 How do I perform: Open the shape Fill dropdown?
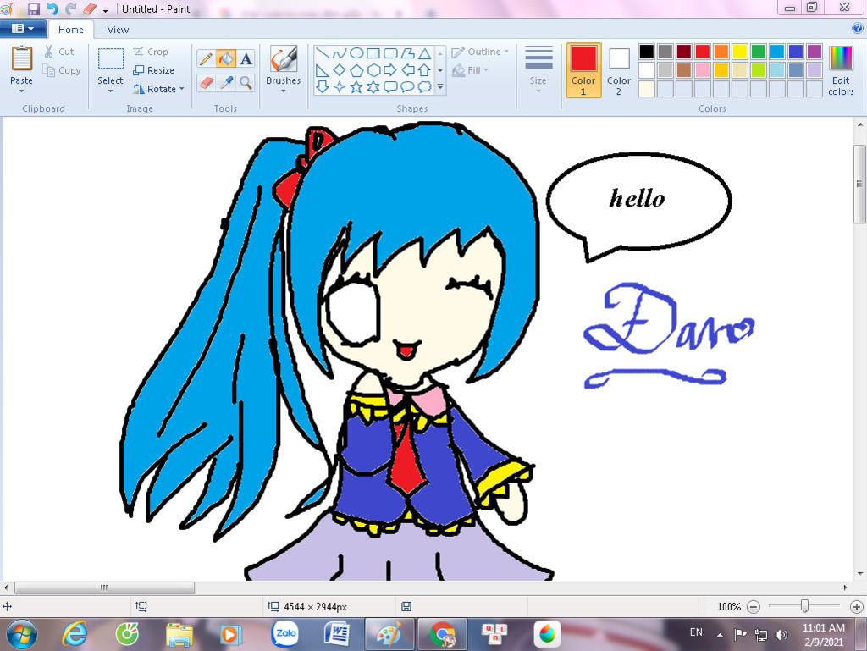coord(470,70)
